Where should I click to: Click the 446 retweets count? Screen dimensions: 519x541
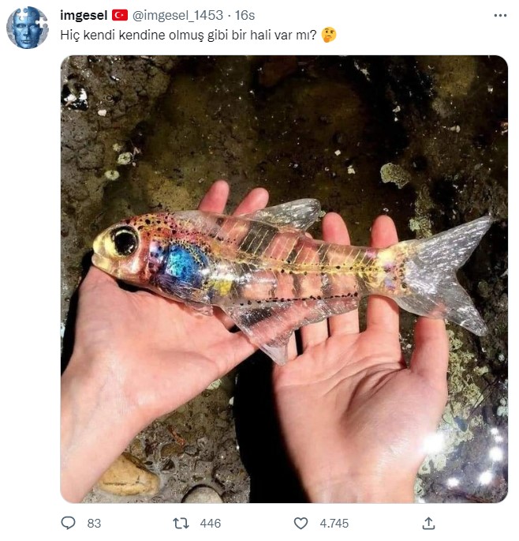click(x=211, y=523)
